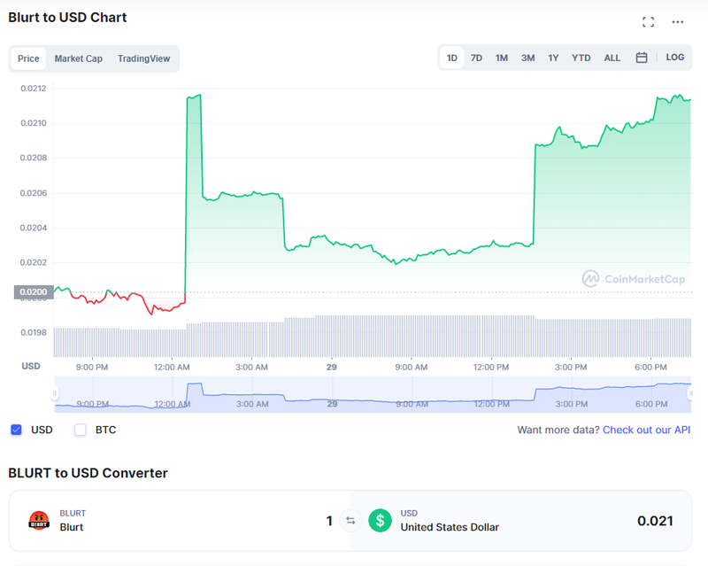The width and height of the screenshot is (708, 566).
Task: Select the 1D time range
Action: pos(451,58)
